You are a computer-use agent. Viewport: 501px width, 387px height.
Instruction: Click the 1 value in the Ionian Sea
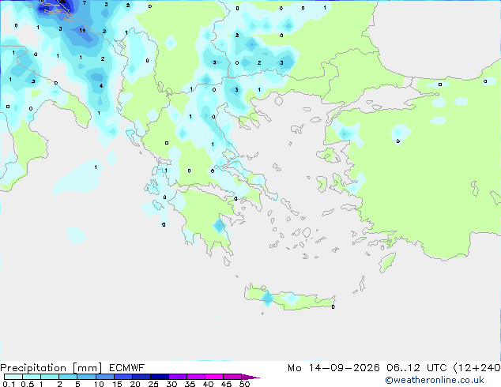click(x=96, y=167)
